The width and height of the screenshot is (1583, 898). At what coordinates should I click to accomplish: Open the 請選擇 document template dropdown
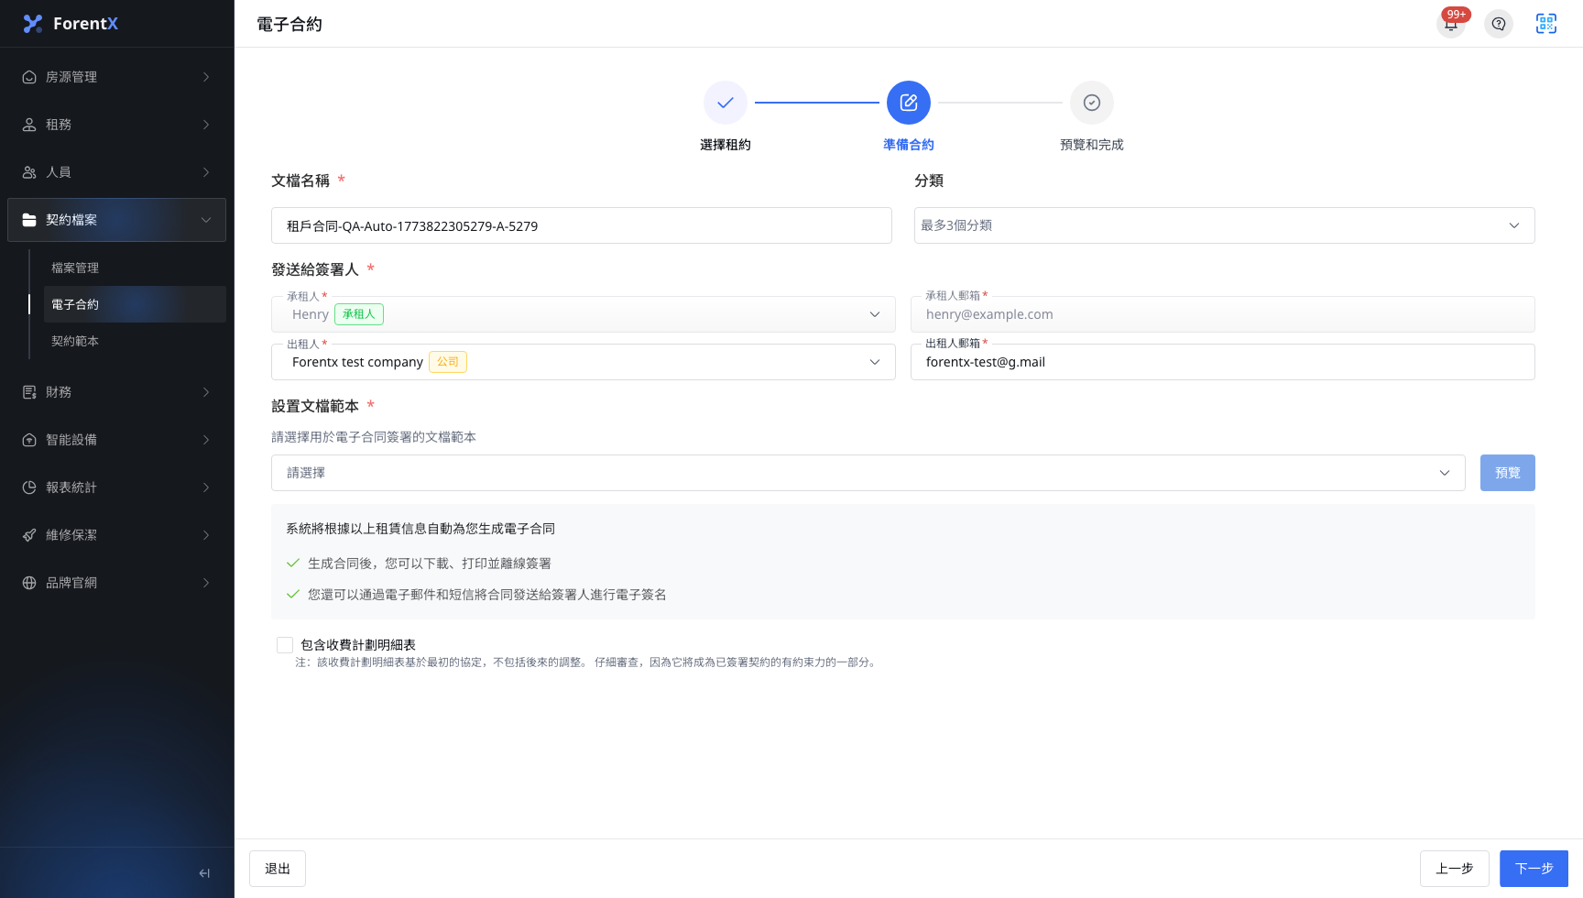coord(868,473)
